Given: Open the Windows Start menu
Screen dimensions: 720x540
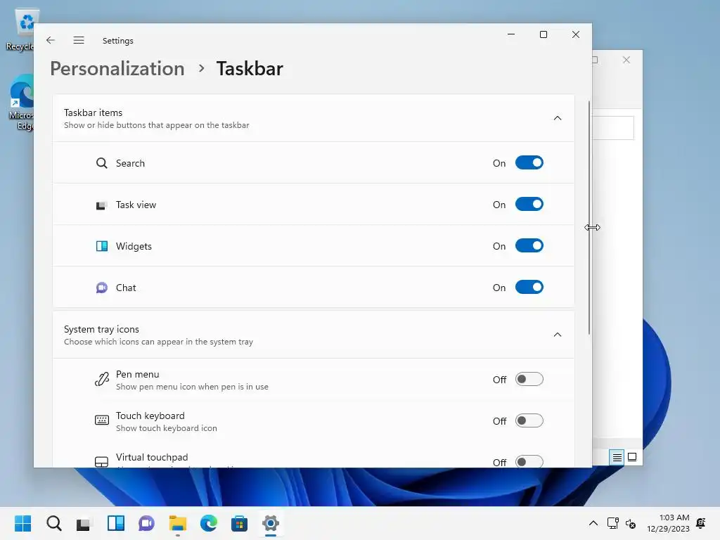Looking at the screenshot, I should [23, 523].
